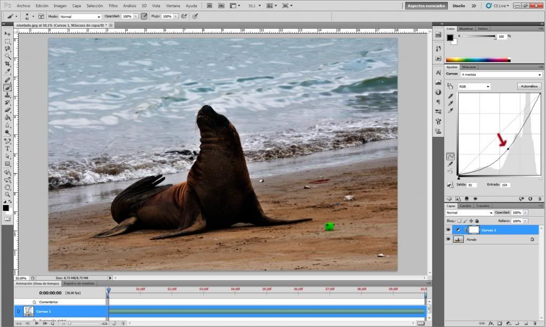Select the Rectangle shape tool
This screenshot has width=546, height=327.
coord(7,164)
